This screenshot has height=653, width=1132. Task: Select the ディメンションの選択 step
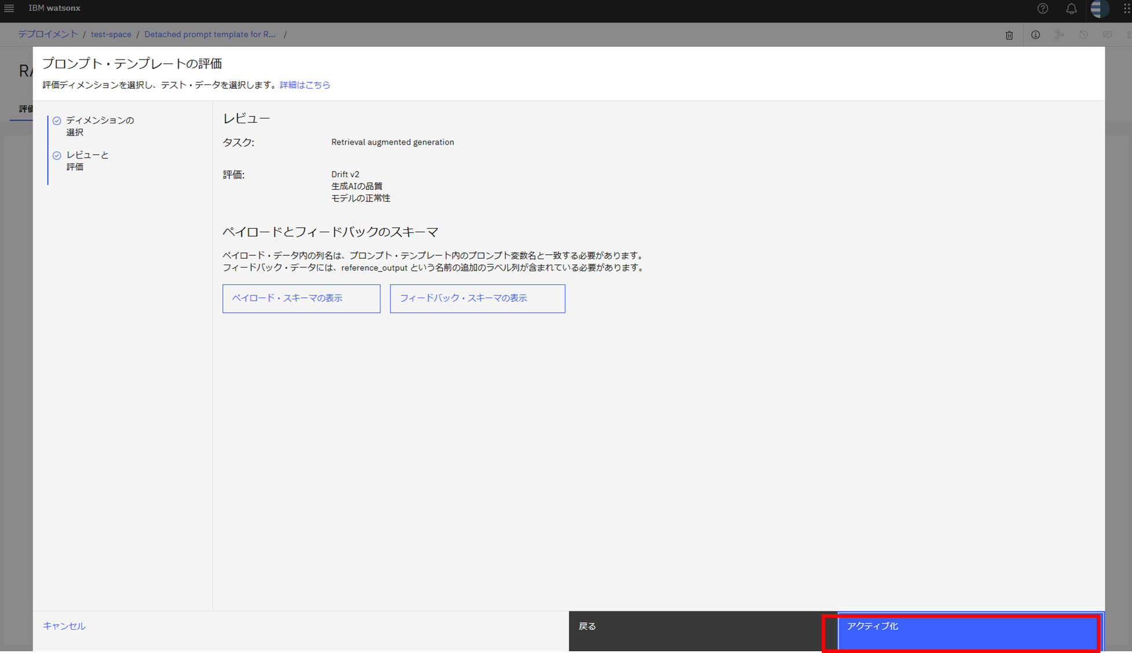[x=100, y=126]
